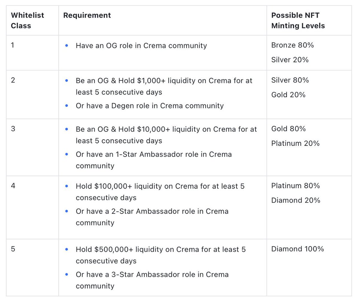Click the "Platinum 20%" minting level text
Image resolution: width=359 pixels, height=301 pixels.
tap(295, 143)
